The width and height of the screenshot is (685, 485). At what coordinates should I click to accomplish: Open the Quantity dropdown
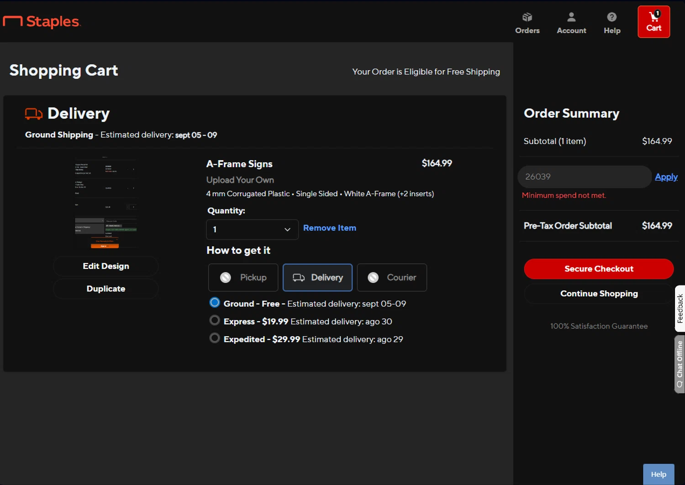point(252,229)
